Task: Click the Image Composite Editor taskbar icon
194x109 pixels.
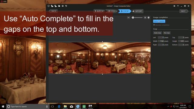Action: click(x=90, y=106)
